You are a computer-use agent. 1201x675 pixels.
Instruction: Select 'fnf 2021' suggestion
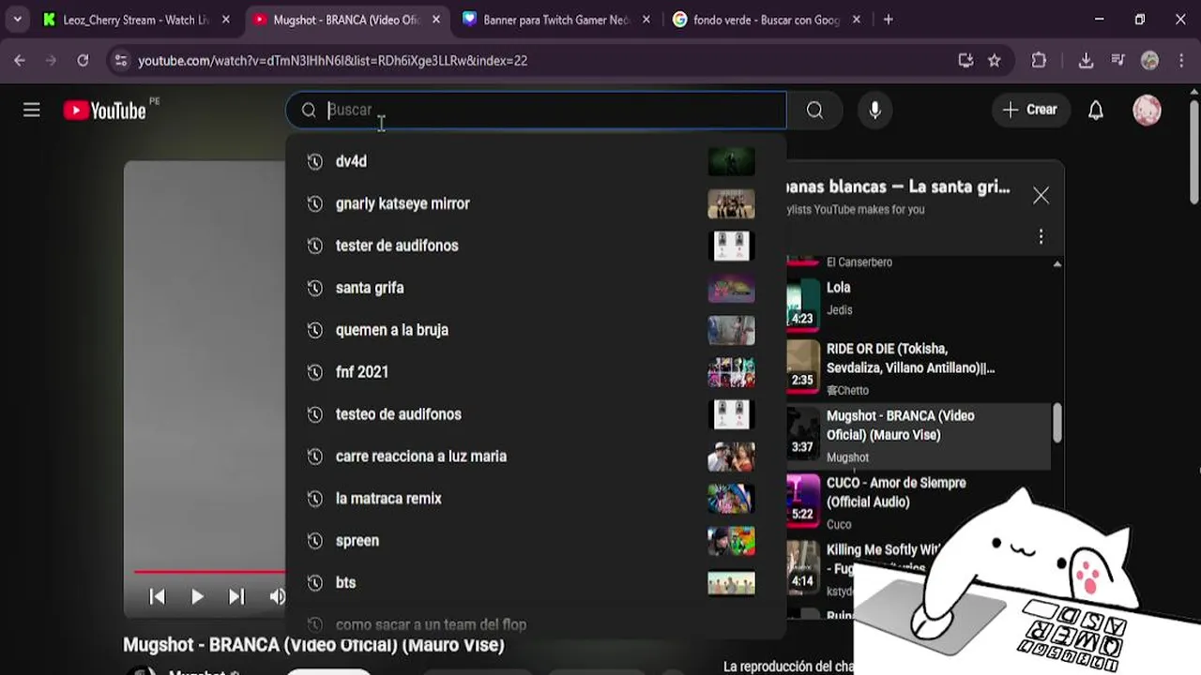click(x=536, y=372)
